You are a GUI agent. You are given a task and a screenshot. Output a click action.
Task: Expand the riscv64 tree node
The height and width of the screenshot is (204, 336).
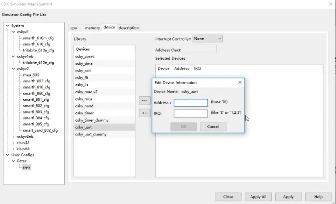[x=13, y=149]
